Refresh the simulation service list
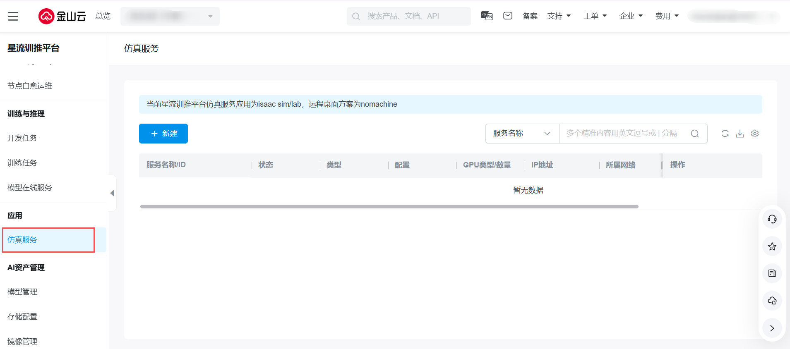Screen dimensions: 790x349 tap(725, 134)
